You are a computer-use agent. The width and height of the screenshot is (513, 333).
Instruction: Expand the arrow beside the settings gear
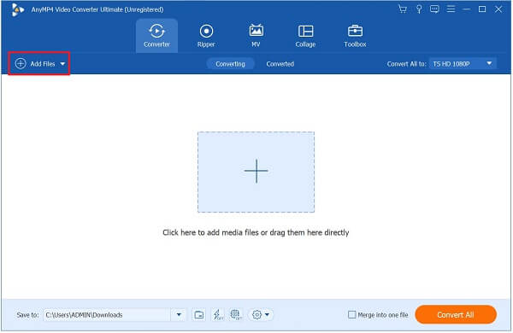[x=268, y=315]
